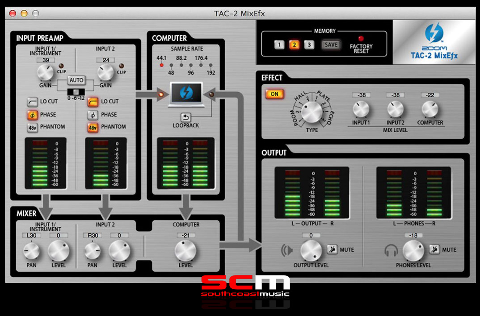Screen dimensions: 480x316
Task: Toggle Input 2 48V PHANTOM power
Action: (x=93, y=127)
